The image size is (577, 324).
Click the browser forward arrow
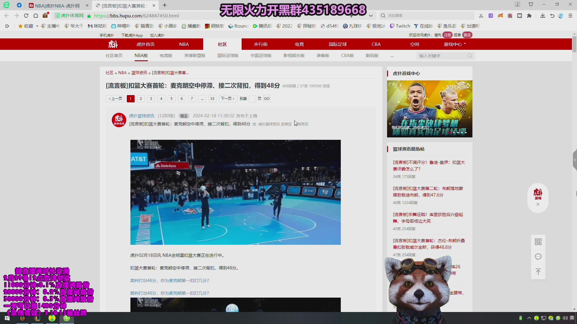point(17,16)
